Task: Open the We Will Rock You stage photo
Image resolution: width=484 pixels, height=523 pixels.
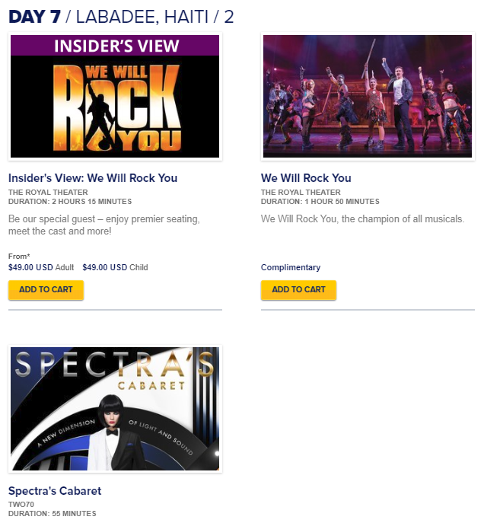Action: click(x=368, y=97)
